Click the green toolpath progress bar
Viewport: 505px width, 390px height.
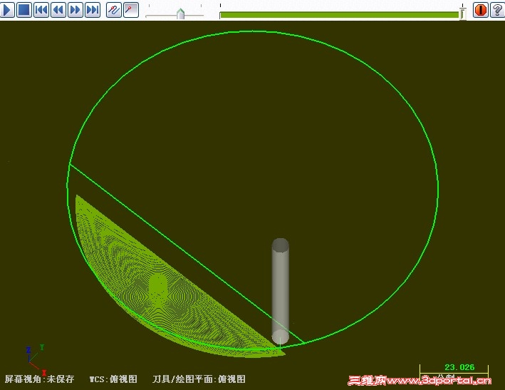pos(339,15)
